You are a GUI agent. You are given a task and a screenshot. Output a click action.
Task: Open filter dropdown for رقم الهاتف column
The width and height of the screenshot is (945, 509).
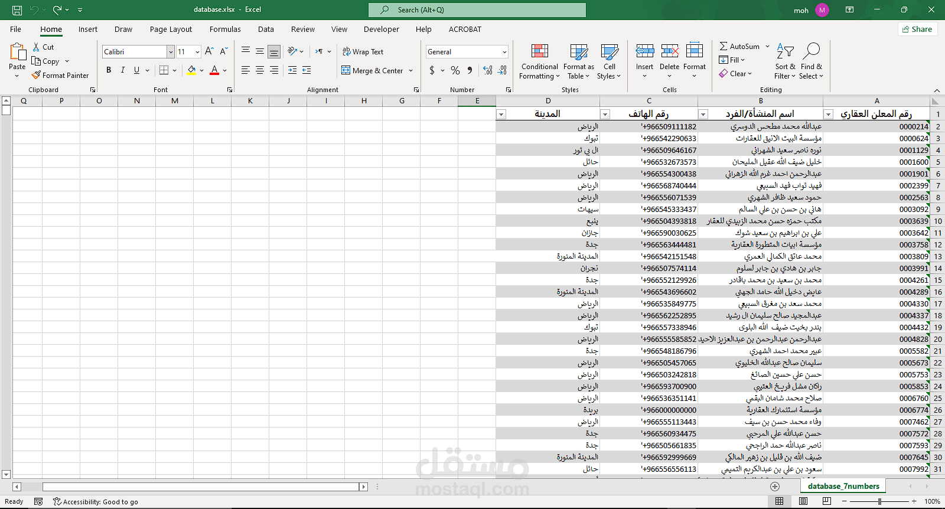(605, 115)
